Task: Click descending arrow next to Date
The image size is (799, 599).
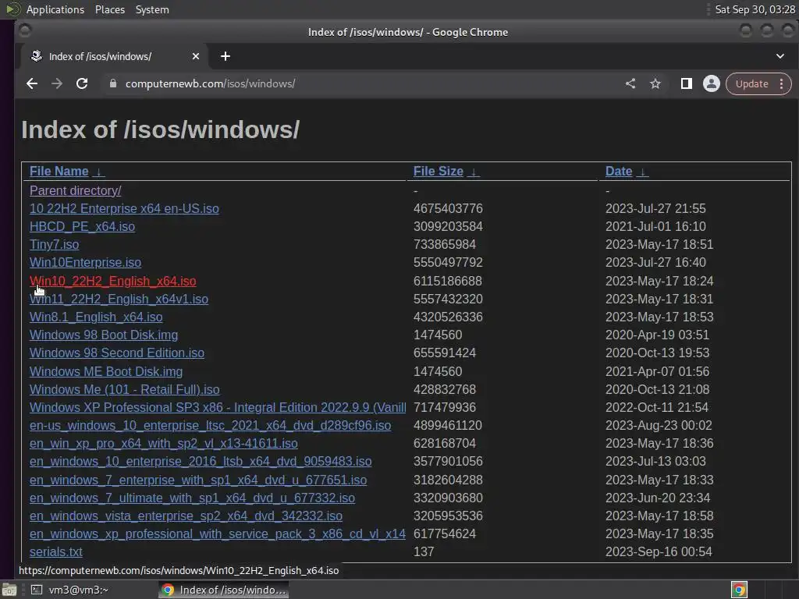Action: (x=643, y=172)
